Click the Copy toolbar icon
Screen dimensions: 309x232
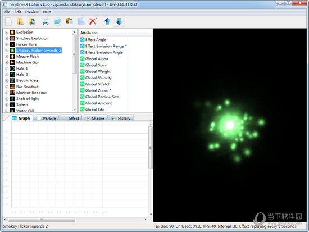(x=57, y=21)
